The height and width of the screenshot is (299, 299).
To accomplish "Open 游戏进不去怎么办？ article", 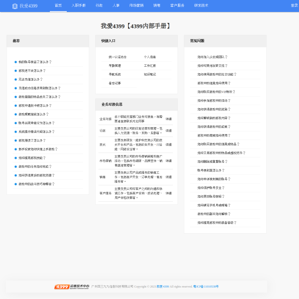I will click(32, 71).
